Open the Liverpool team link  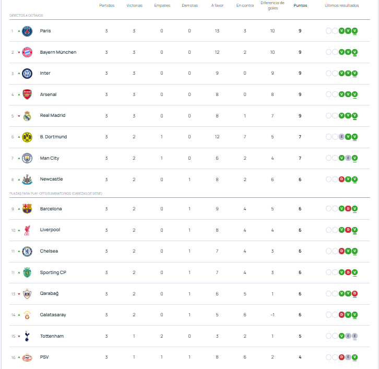click(x=50, y=230)
